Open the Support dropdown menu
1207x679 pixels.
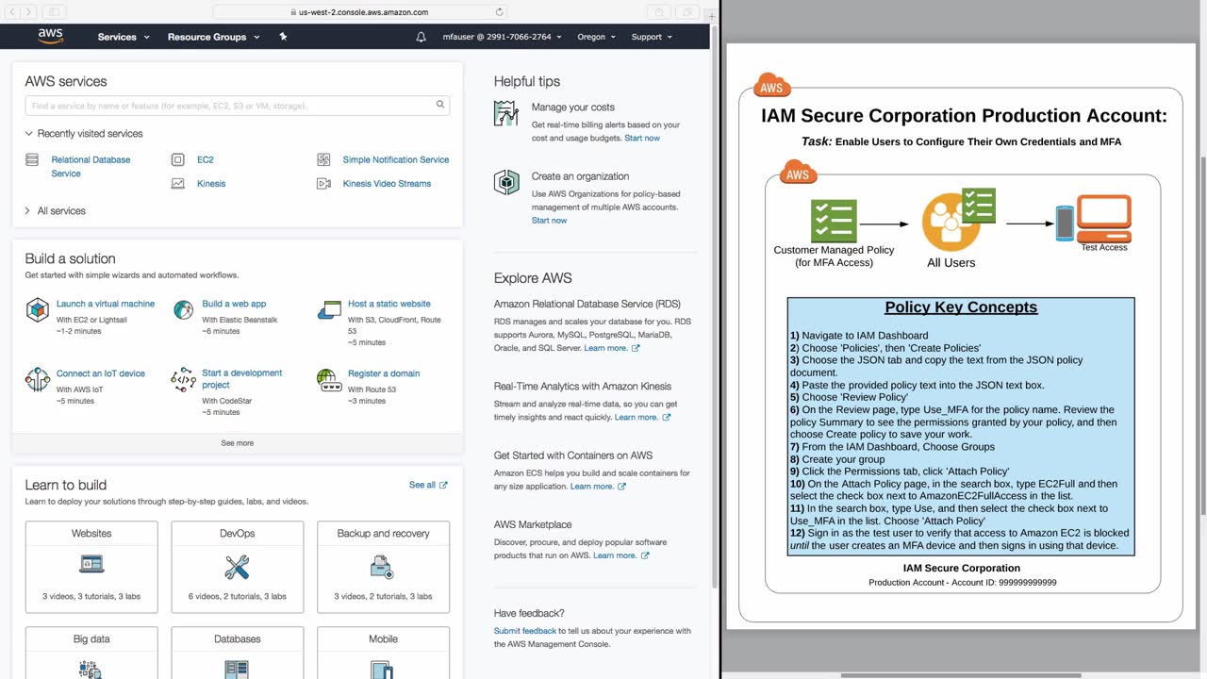(x=652, y=37)
